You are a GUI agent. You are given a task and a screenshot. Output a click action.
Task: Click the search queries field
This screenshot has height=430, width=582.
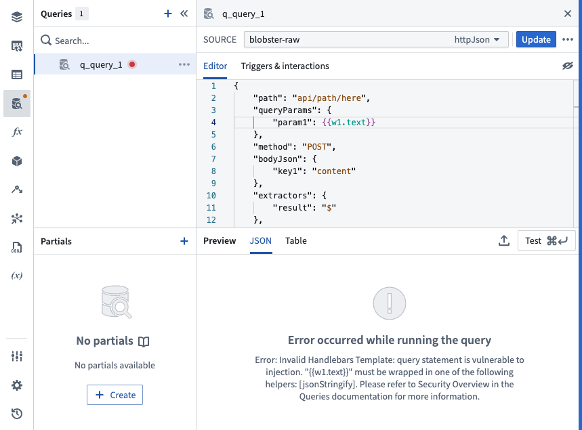[115, 41]
